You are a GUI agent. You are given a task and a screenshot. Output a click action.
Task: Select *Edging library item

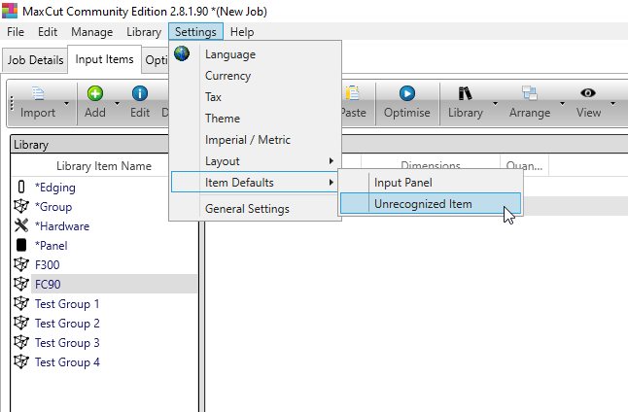(x=54, y=187)
